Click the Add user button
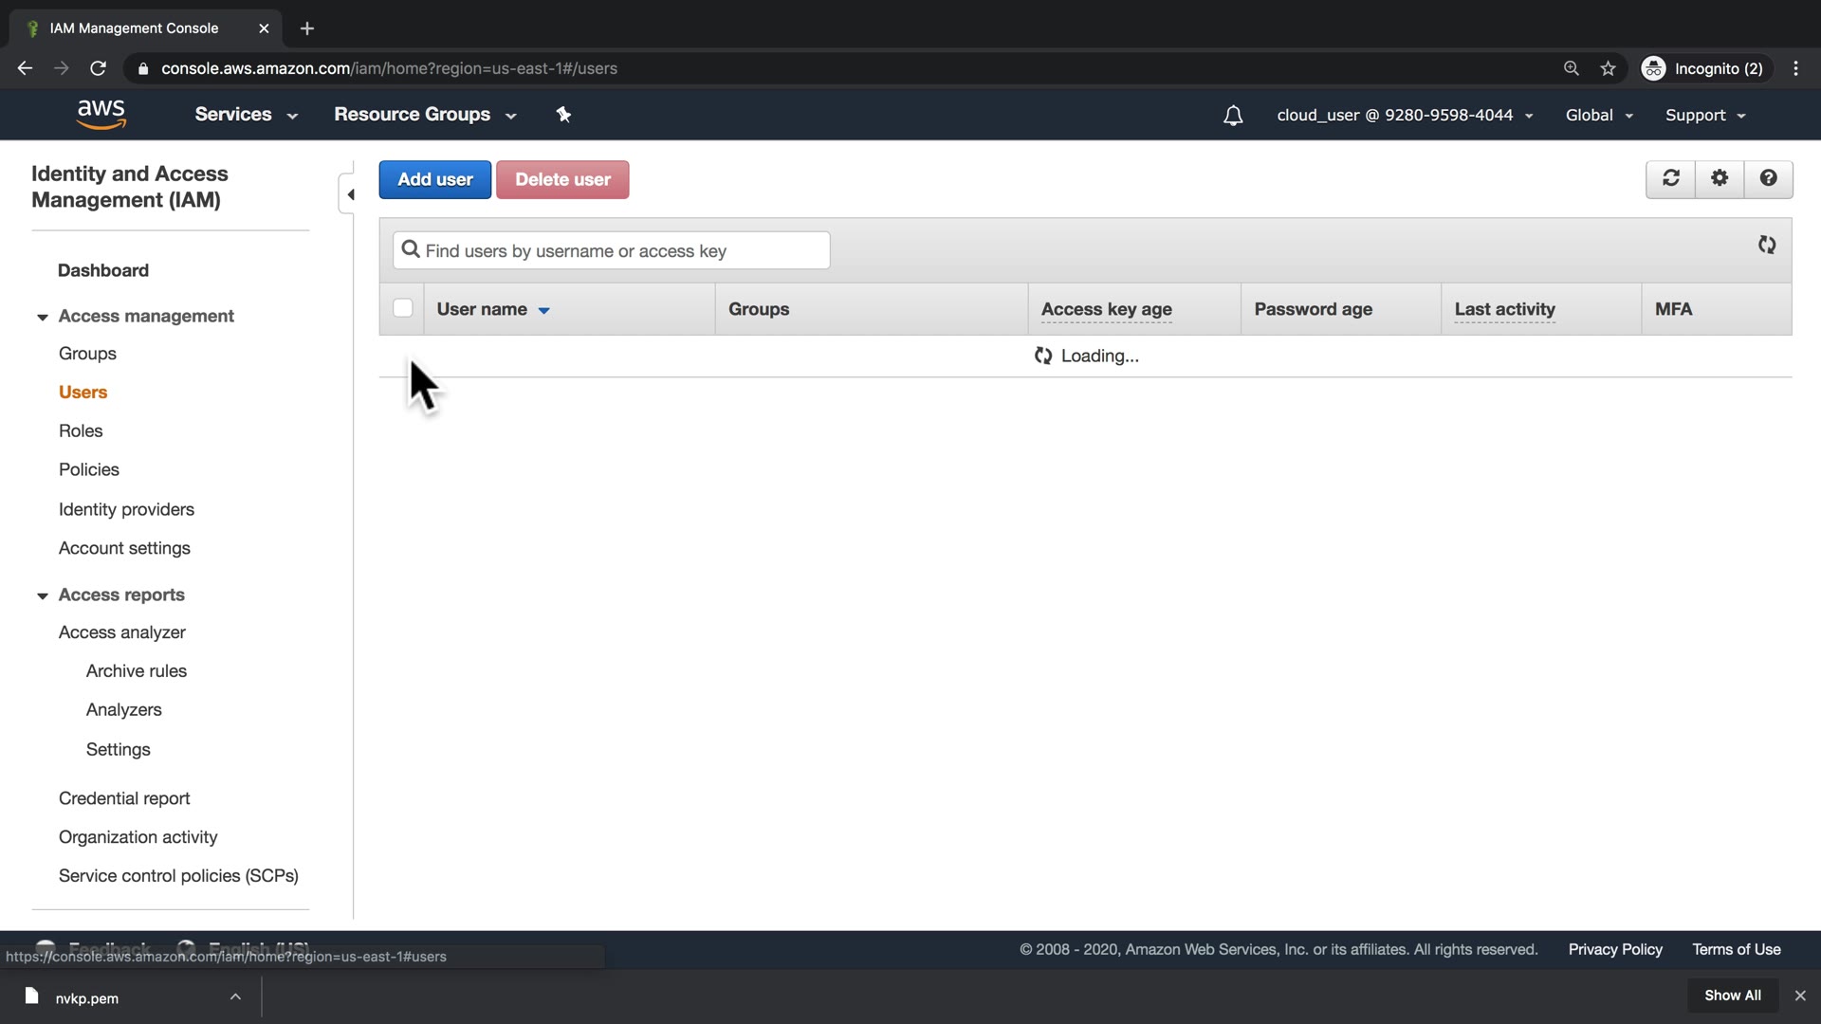 click(x=434, y=179)
